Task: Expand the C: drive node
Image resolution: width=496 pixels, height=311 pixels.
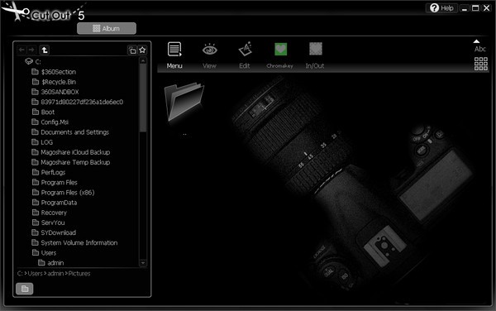Action: [x=29, y=61]
